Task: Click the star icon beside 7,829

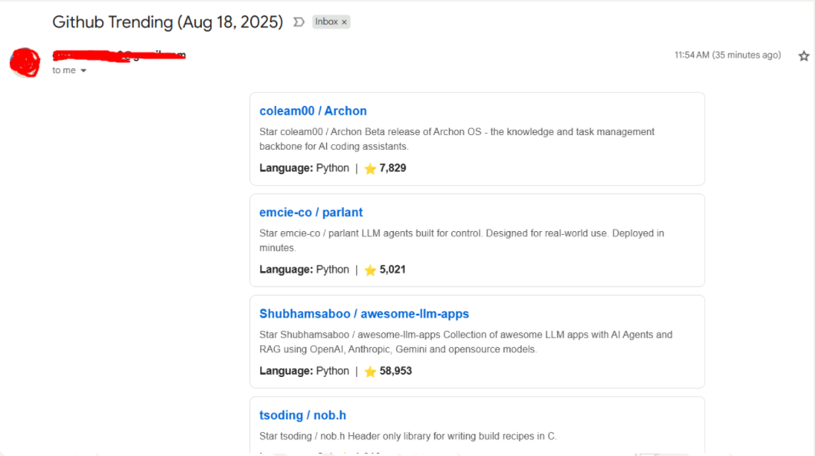Action: [370, 167]
